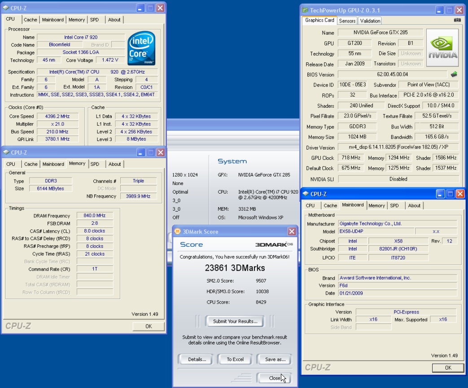The height and width of the screenshot is (388, 468).
Task: Click the BIOS Version field 62.00.45.00.04
Action: 392,74
